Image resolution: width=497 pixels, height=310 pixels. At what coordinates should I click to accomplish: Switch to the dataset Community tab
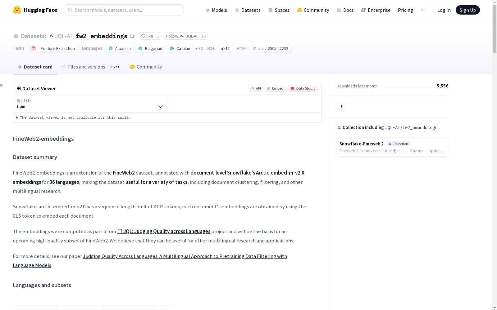pos(146,67)
